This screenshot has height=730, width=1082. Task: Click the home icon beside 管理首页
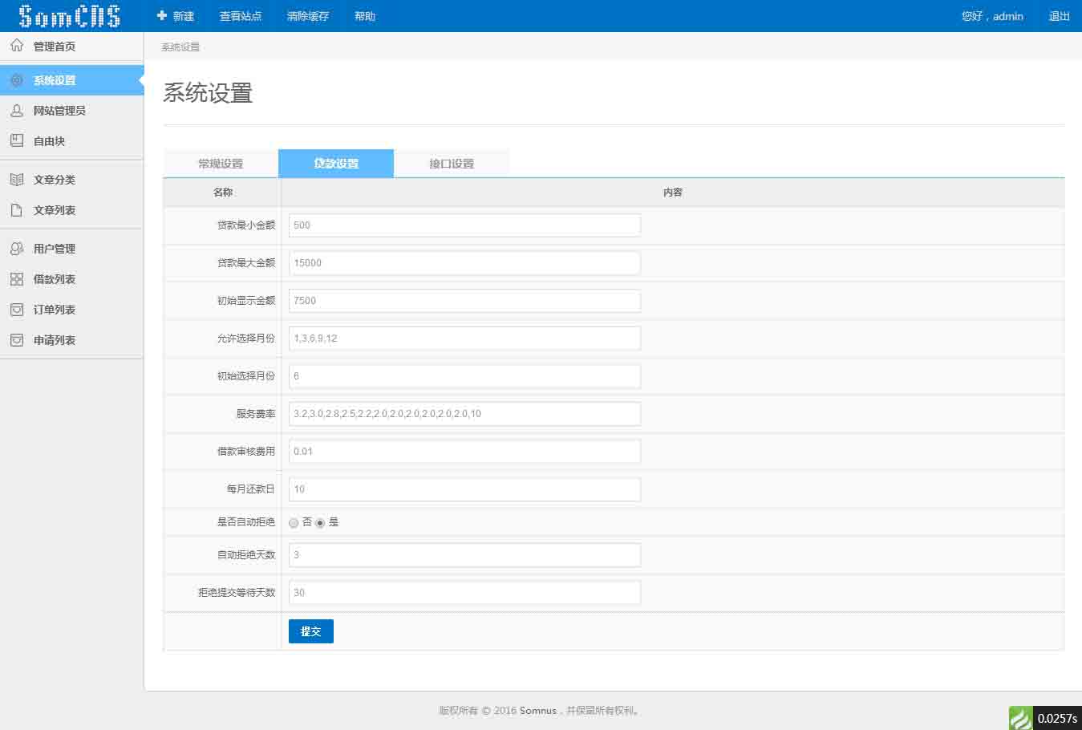(x=17, y=46)
